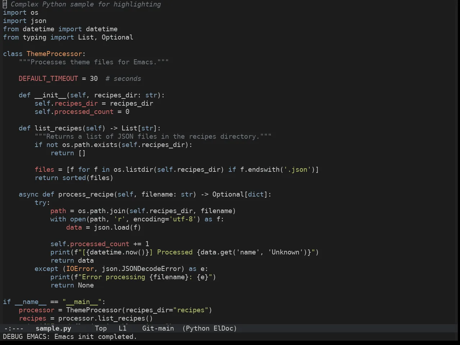Viewport: 460px width, 345px height.
Task: Click the __init__ method name
Action: click(x=50, y=95)
